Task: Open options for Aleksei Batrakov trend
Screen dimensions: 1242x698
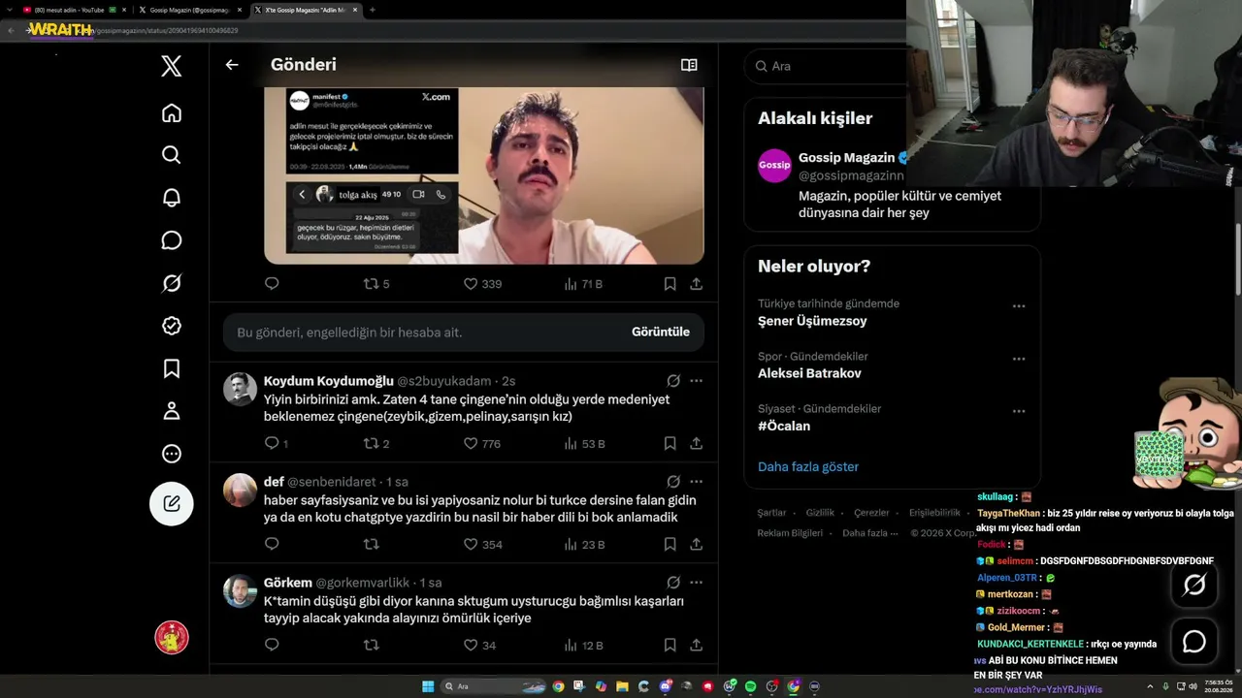Action: (x=1019, y=359)
